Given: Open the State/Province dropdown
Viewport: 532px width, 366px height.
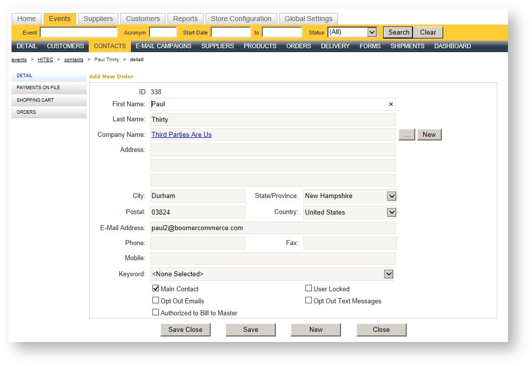Looking at the screenshot, I should pos(392,196).
